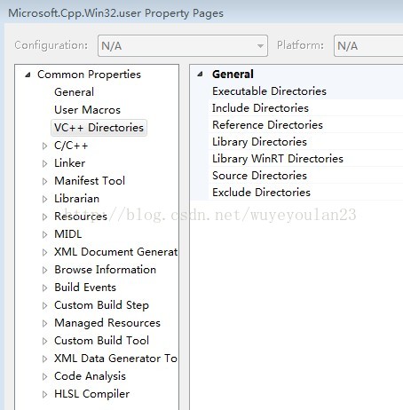Collapse the General section in property grid
403x410 pixels.
(x=201, y=75)
